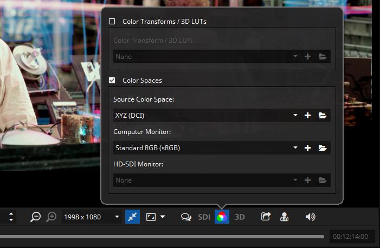This screenshot has width=380, height=248.
Task: Browse folder for Source Color Space file
Action: (322, 116)
